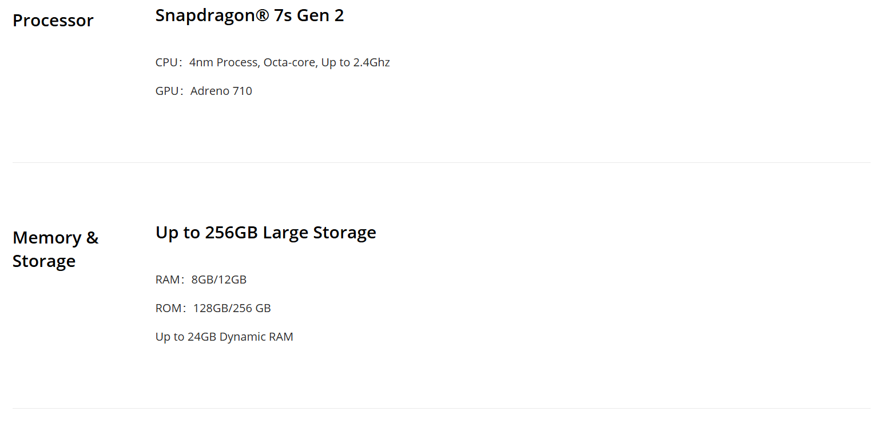This screenshot has width=894, height=443.
Task: Click the Memory & Storage section heading
Action: click(x=55, y=249)
